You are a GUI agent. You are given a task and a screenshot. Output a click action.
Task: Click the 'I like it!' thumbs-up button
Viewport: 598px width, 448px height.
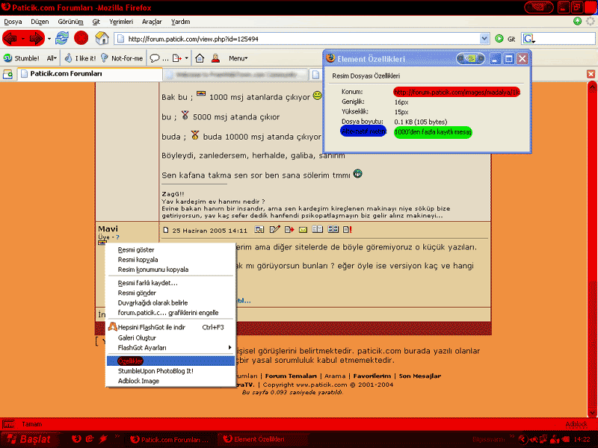coord(80,57)
